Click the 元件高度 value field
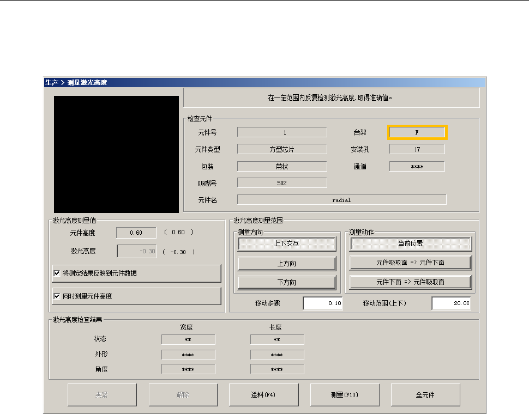529x414 pixels. (136, 233)
